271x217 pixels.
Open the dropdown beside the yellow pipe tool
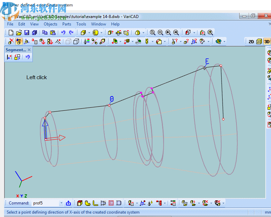pos(101,33)
